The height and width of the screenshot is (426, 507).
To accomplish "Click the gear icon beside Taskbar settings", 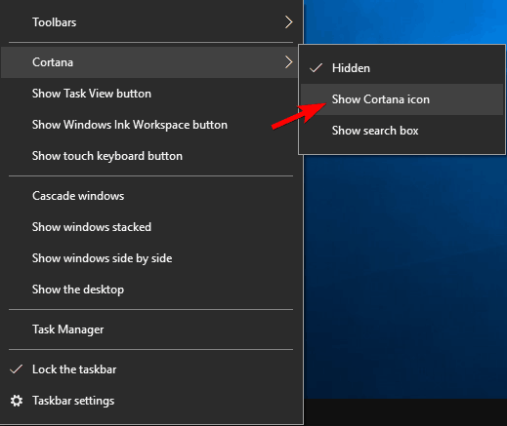I will [17, 401].
